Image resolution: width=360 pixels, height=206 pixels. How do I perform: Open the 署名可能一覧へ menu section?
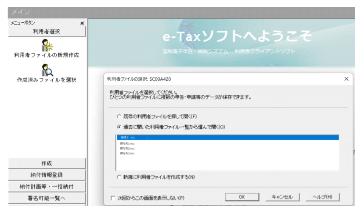pyautogui.click(x=47, y=198)
